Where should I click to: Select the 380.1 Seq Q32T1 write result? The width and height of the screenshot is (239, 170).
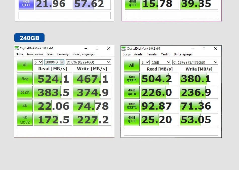199,79
